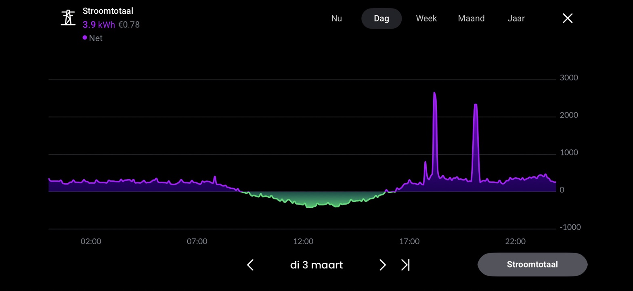Show the Week overview

pyautogui.click(x=426, y=19)
